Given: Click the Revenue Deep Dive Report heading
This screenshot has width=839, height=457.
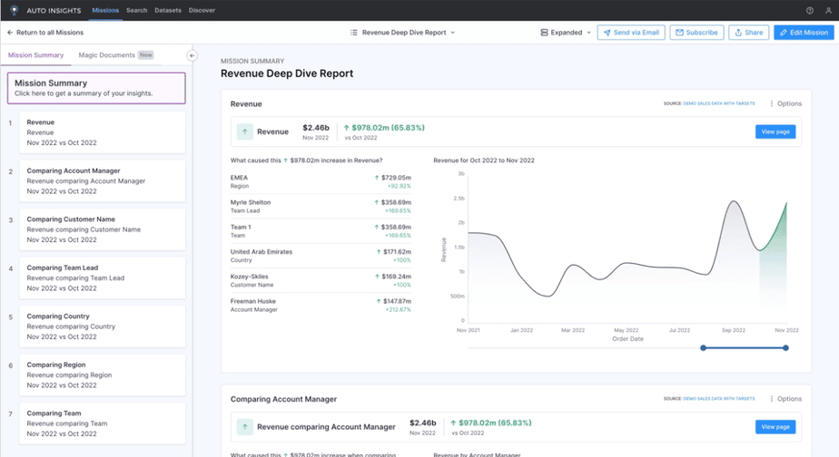Looking at the screenshot, I should point(287,73).
